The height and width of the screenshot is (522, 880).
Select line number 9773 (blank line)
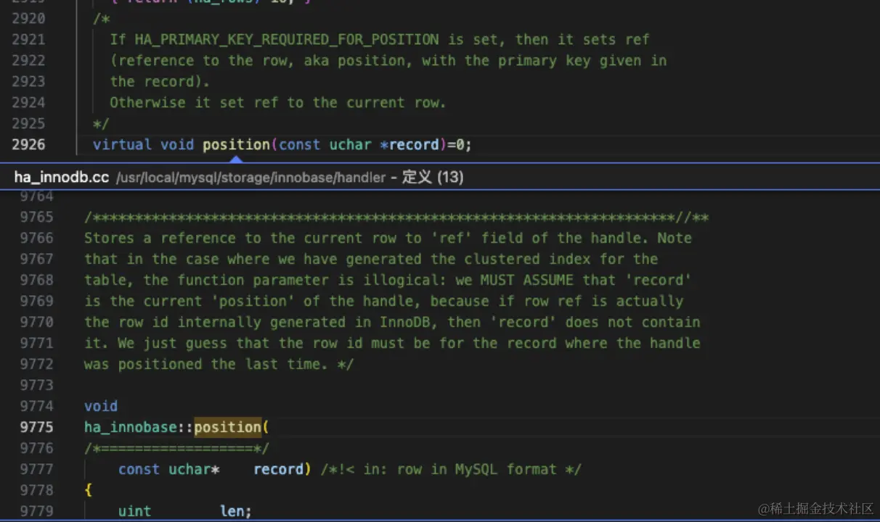[37, 385]
